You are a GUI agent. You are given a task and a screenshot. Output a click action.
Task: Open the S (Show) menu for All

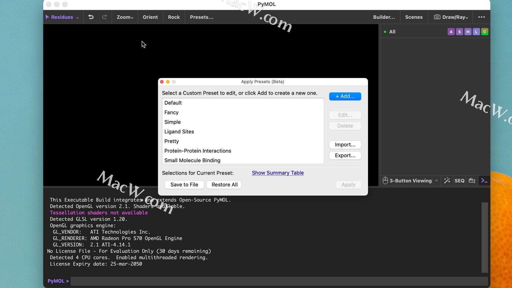[x=459, y=32]
